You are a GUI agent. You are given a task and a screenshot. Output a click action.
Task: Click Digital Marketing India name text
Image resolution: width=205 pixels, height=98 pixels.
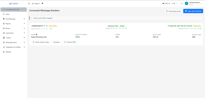pyautogui.click(x=39, y=37)
